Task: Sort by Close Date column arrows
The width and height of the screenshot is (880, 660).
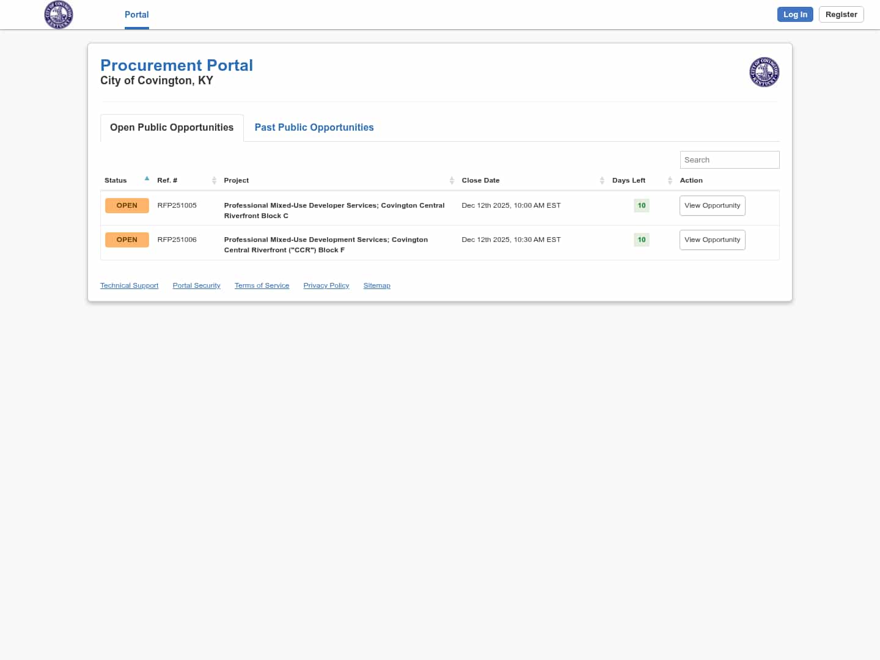Action: click(602, 180)
